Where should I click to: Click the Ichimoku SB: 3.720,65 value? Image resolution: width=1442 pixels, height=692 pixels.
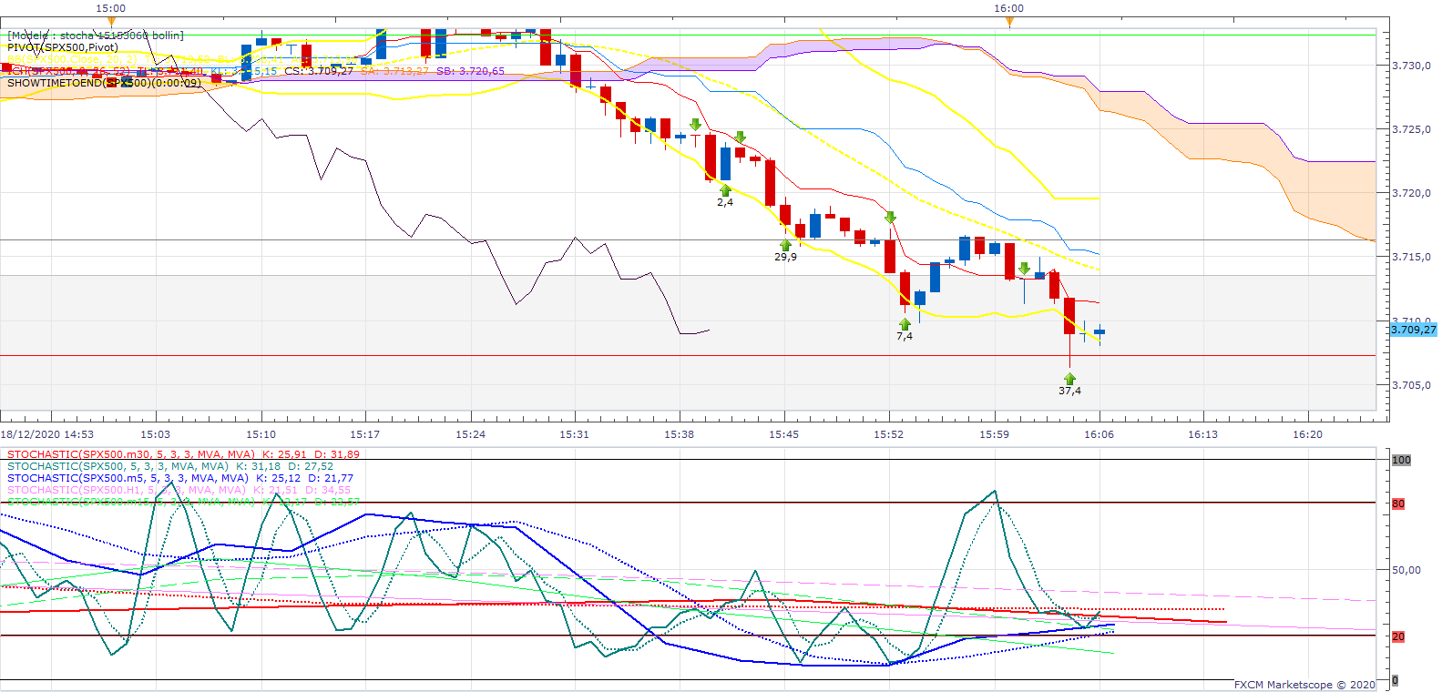click(x=470, y=71)
